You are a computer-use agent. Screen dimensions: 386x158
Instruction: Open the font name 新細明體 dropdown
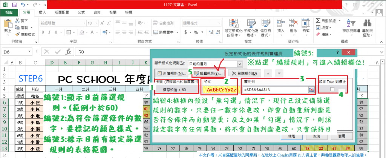tap(84, 23)
